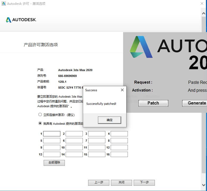Select activation code field 11
207x191 pixels.
pos(97,147)
